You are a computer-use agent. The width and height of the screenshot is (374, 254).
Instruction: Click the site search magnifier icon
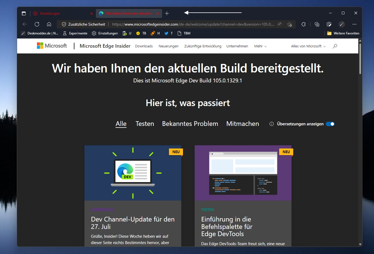tap(335, 46)
